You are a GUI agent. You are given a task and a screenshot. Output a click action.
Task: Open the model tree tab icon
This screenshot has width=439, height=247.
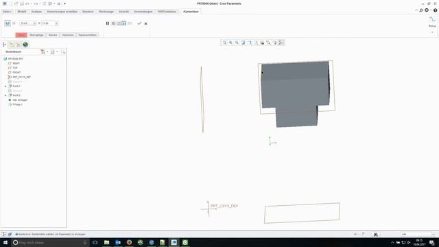pyautogui.click(x=5, y=45)
